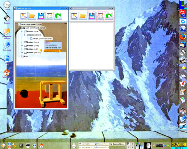
Task: Click the printer icon on the panel
Action: (x=74, y=145)
